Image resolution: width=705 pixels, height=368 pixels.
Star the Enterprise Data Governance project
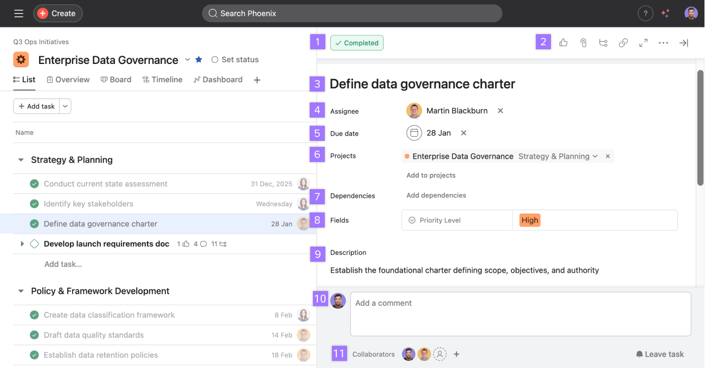coord(198,60)
